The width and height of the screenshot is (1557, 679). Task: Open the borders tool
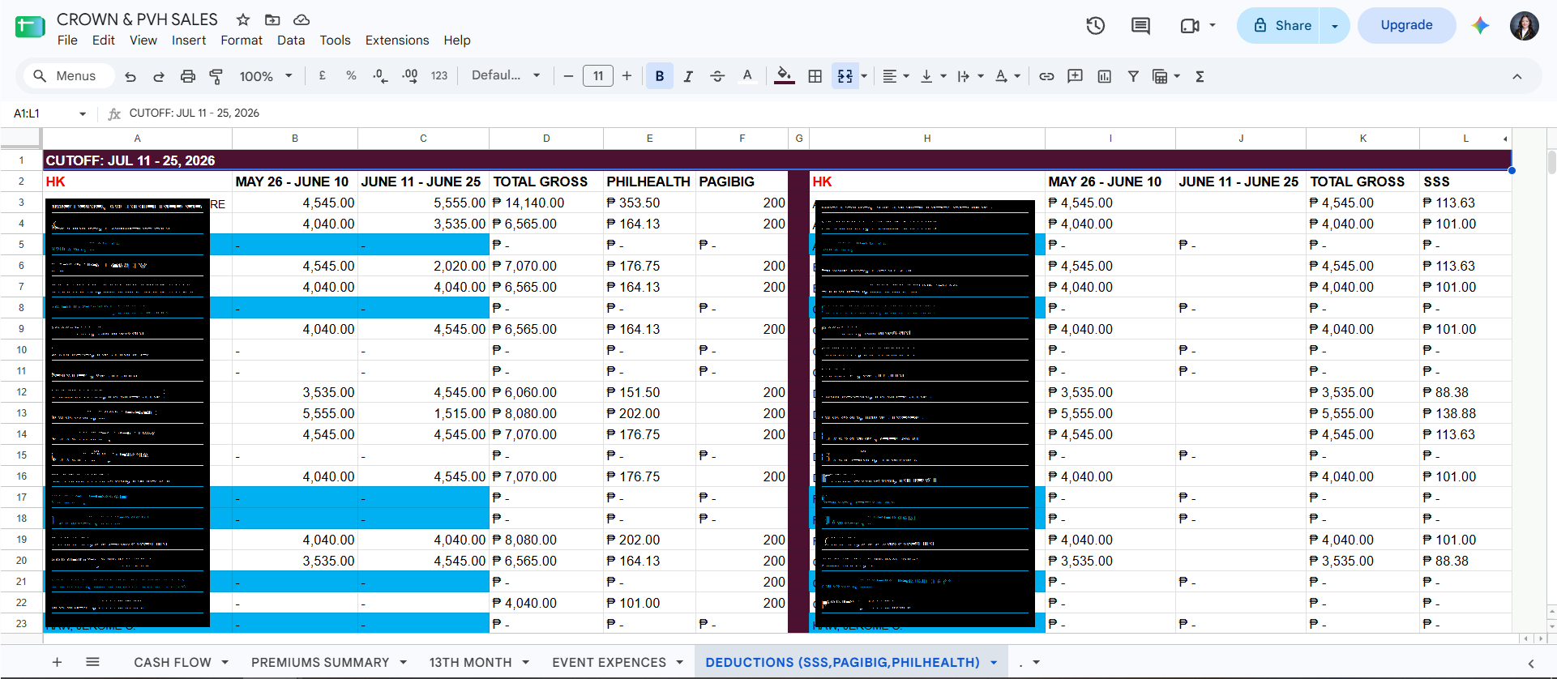(815, 76)
